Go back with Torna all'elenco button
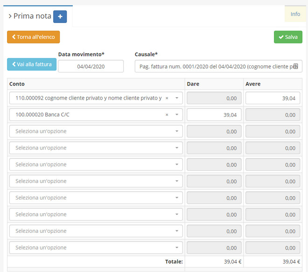The image size is (308, 272). coord(33,37)
